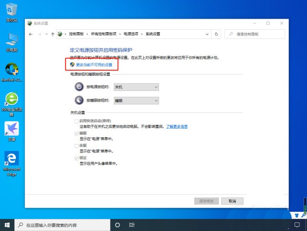Go to 所有控制面板项 breadcrumb
307x231 pixels.
103,34
